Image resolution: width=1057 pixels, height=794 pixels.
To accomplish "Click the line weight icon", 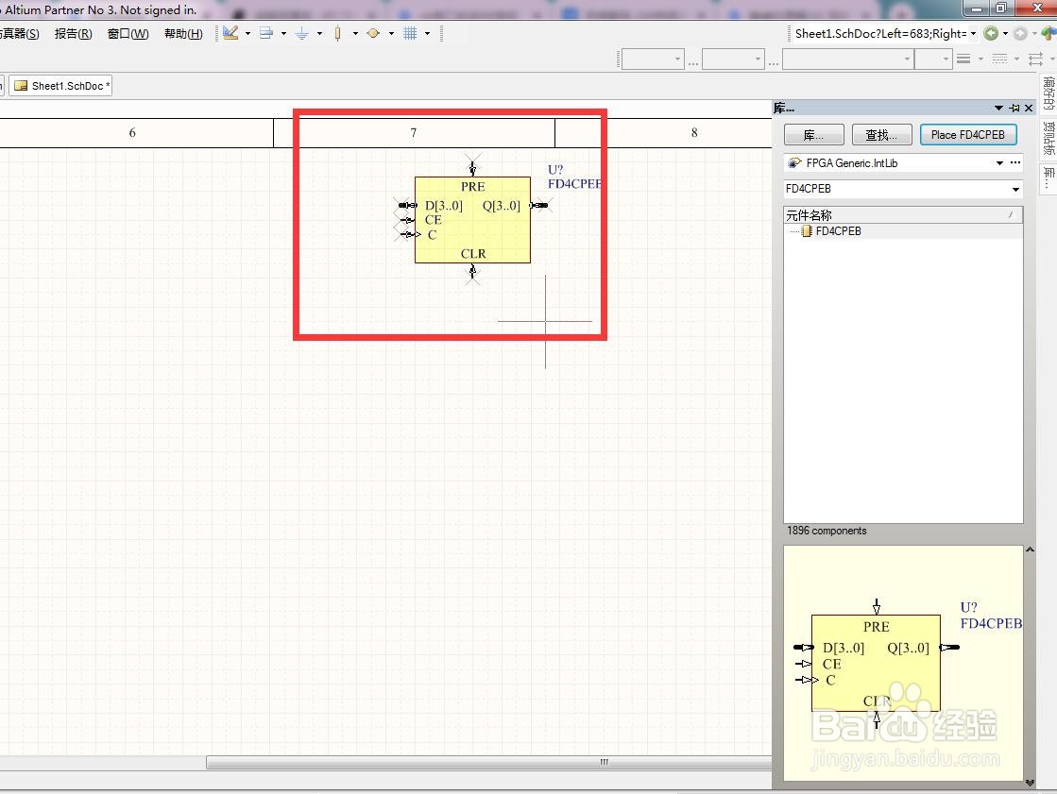I will point(964,59).
